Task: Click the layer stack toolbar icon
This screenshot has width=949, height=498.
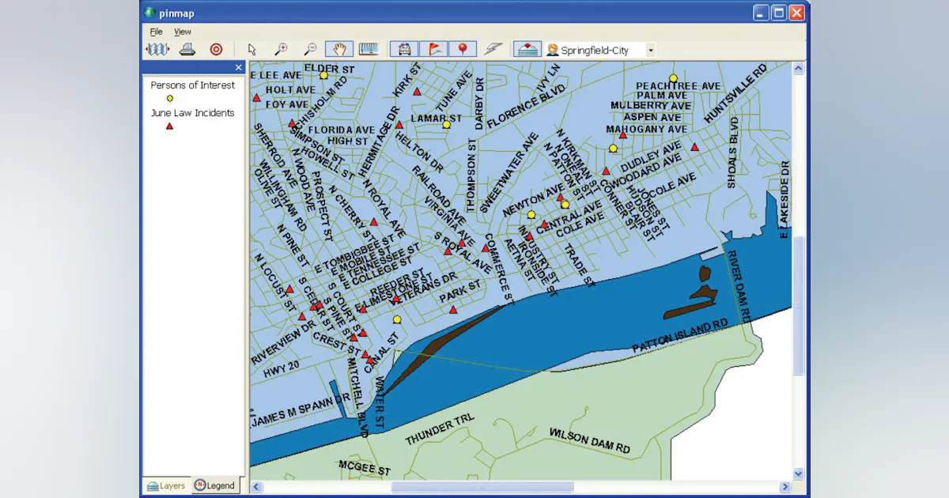Action: (527, 49)
